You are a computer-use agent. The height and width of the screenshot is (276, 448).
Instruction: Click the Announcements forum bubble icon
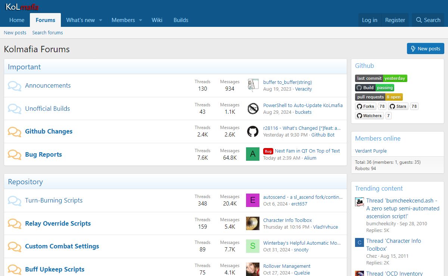(x=15, y=86)
